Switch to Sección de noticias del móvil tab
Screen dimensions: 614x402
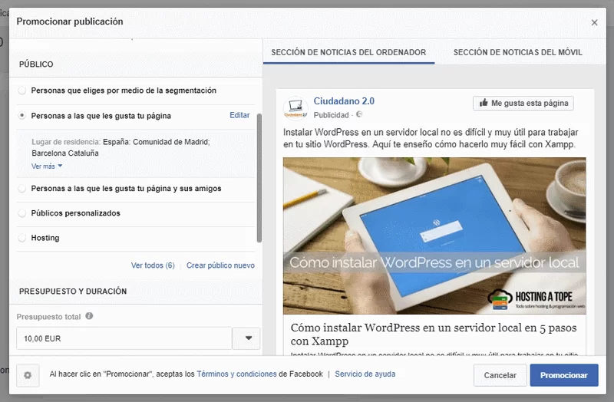click(517, 52)
